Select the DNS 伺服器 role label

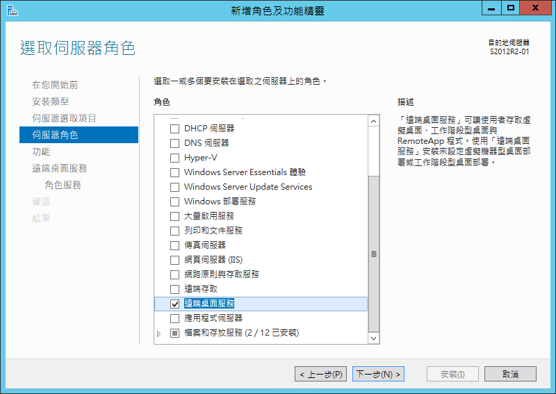click(x=206, y=143)
